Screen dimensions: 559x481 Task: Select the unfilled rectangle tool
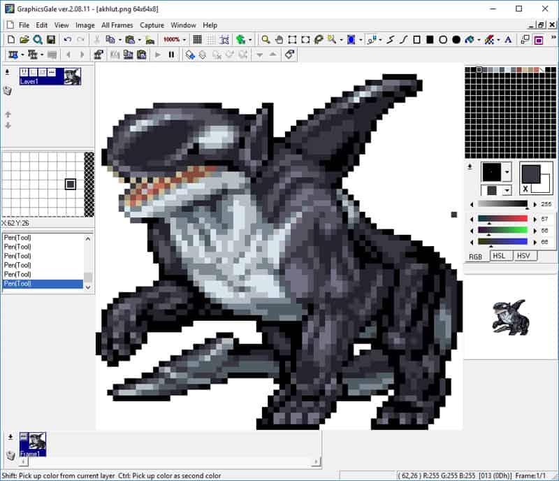click(x=416, y=40)
